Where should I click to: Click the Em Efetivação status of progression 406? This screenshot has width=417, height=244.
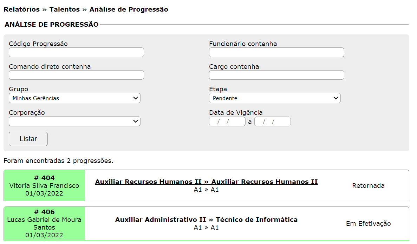368,224
